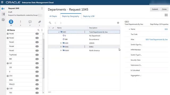Open All Items options menu
170x95 pixels.
coord(42,30)
